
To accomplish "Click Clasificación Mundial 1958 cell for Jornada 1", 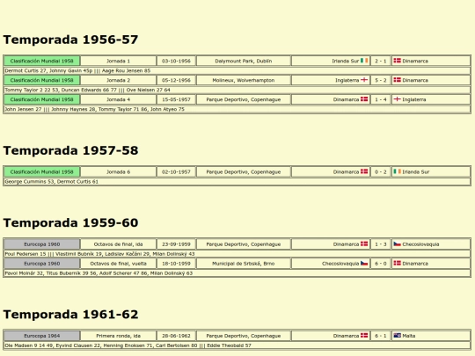I will 42,61.
